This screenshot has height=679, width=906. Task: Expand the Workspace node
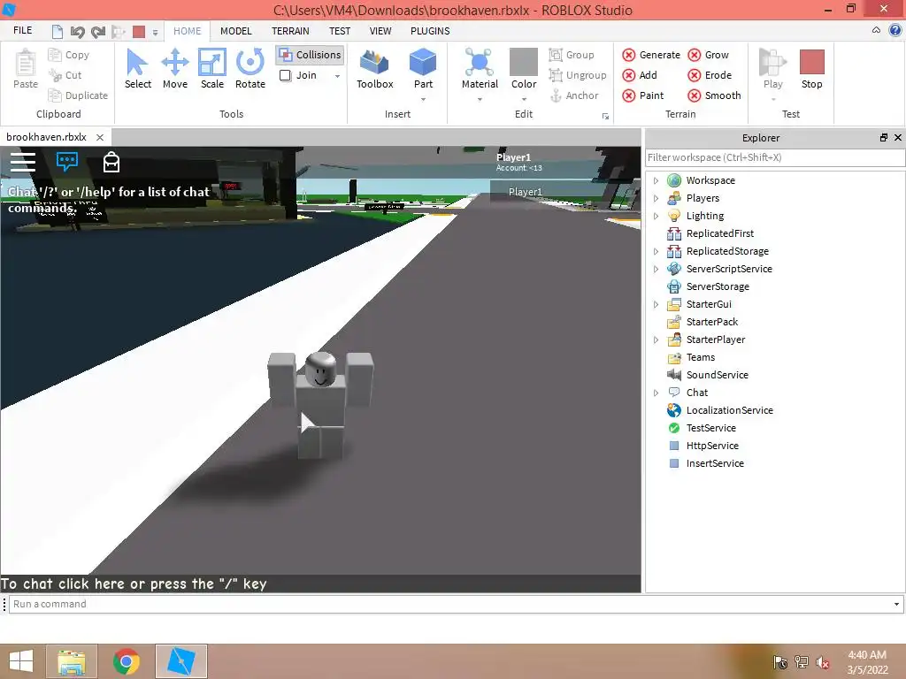[x=656, y=180]
